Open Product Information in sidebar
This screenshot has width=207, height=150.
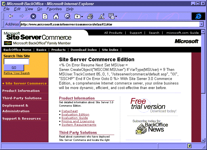coord(21,91)
